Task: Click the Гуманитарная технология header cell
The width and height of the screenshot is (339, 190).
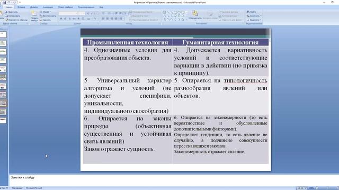Action: 220,42
